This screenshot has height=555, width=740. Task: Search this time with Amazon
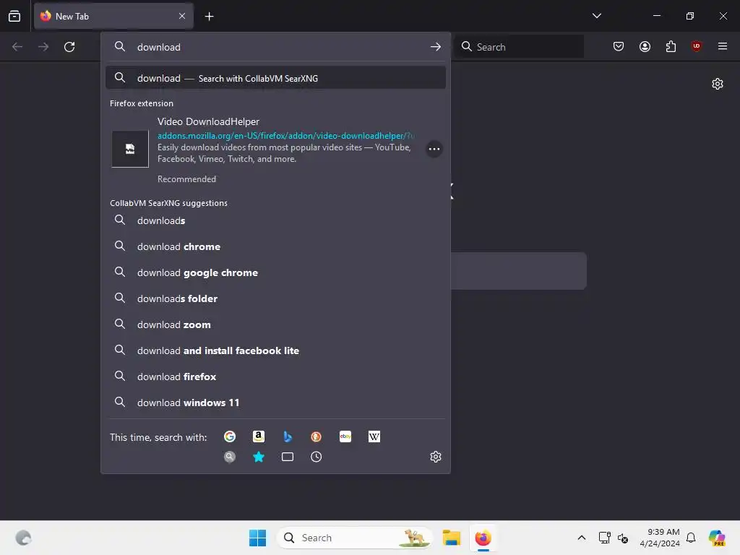click(259, 436)
